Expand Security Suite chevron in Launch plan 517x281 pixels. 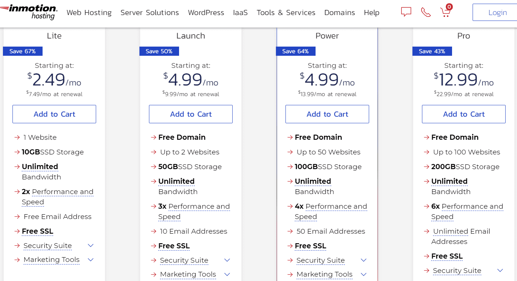point(227,260)
